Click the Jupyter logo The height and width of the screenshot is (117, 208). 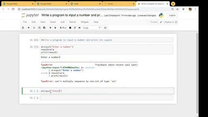point(30,15)
